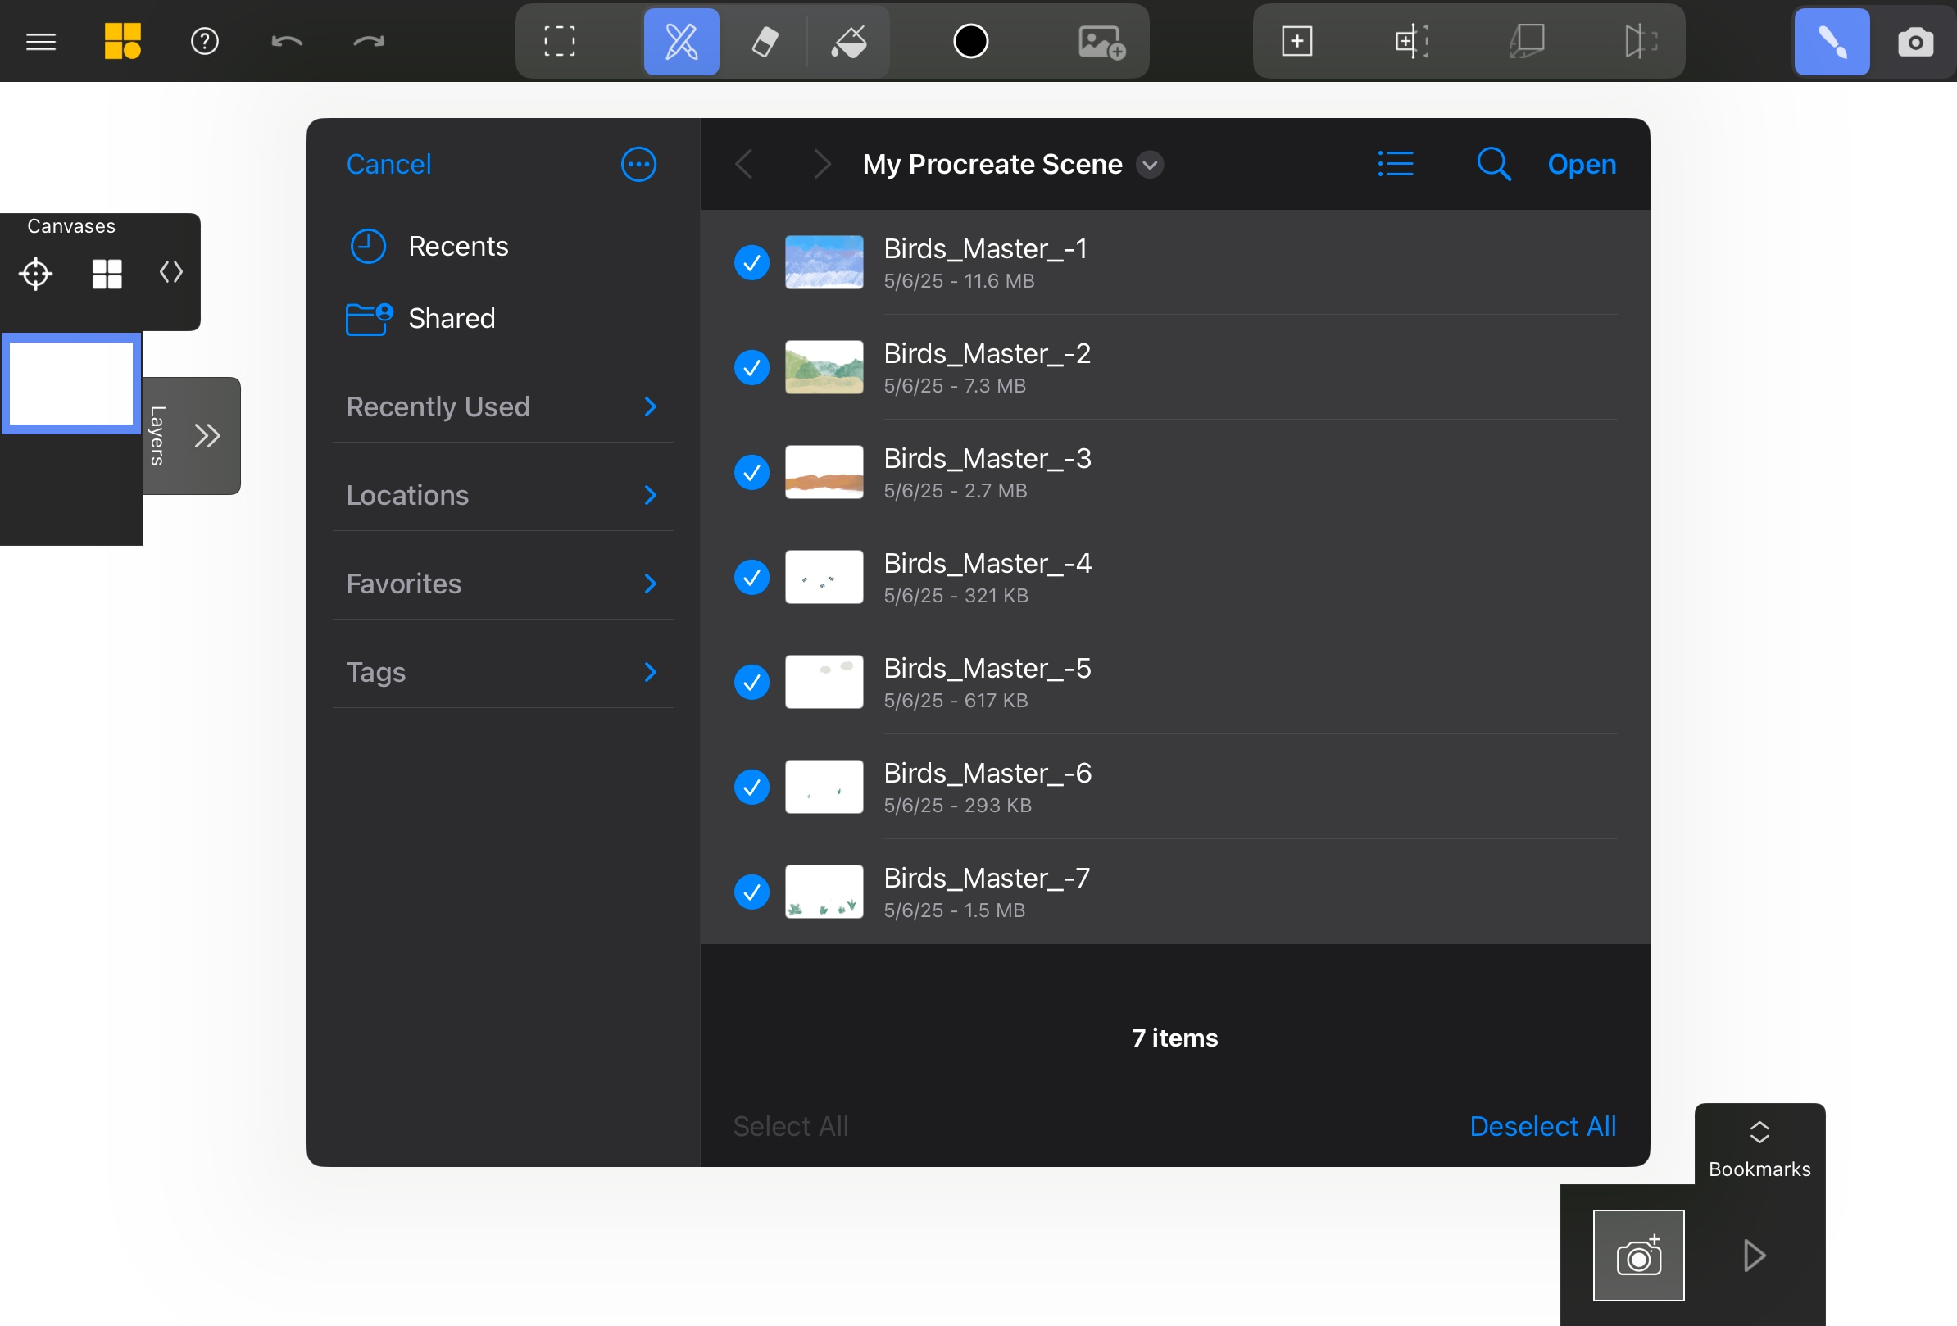Go forward with the right chevron
The width and height of the screenshot is (1957, 1326).
[822, 164]
